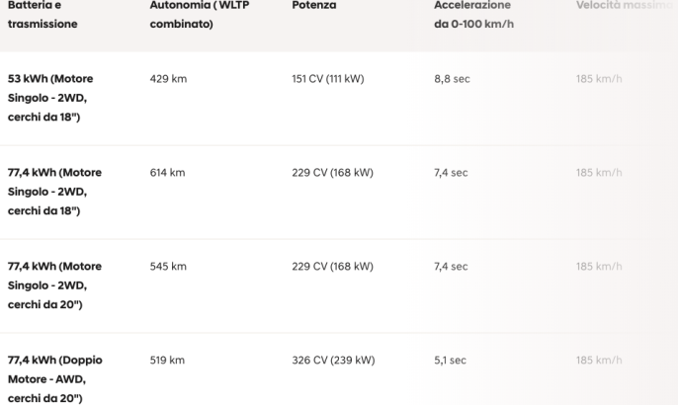Select the 5,1 sec acceleration value
The height and width of the screenshot is (405, 678).
click(x=450, y=361)
